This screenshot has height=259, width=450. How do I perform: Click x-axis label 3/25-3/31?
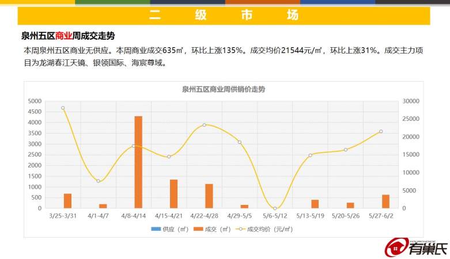pyautogui.click(x=63, y=216)
